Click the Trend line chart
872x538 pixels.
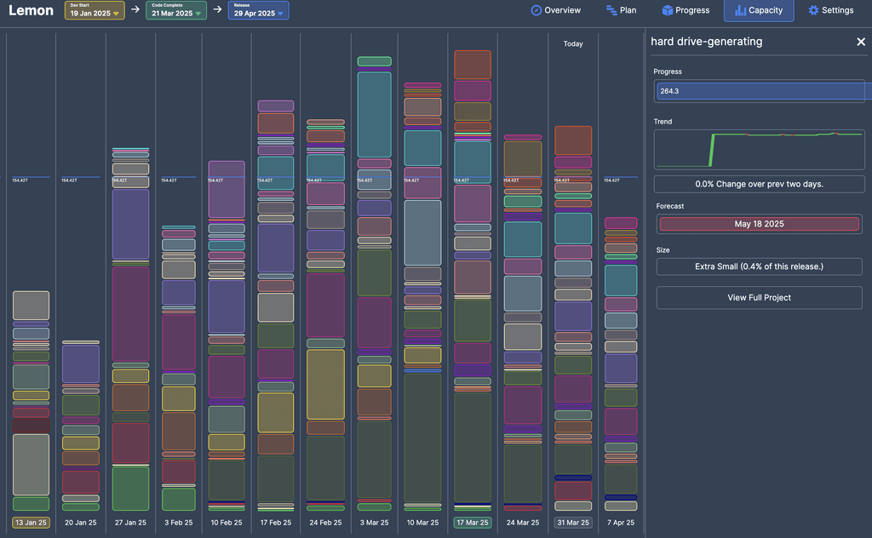coord(758,149)
